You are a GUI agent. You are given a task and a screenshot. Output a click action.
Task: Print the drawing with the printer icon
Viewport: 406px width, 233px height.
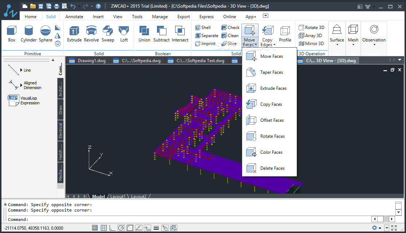click(x=56, y=6)
